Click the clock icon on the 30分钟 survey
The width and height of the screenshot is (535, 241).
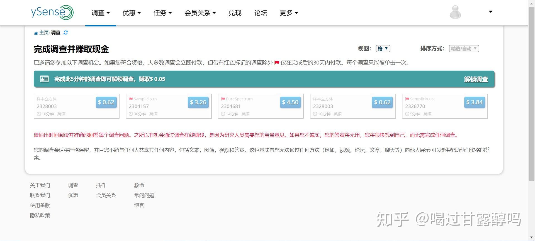[131, 114]
